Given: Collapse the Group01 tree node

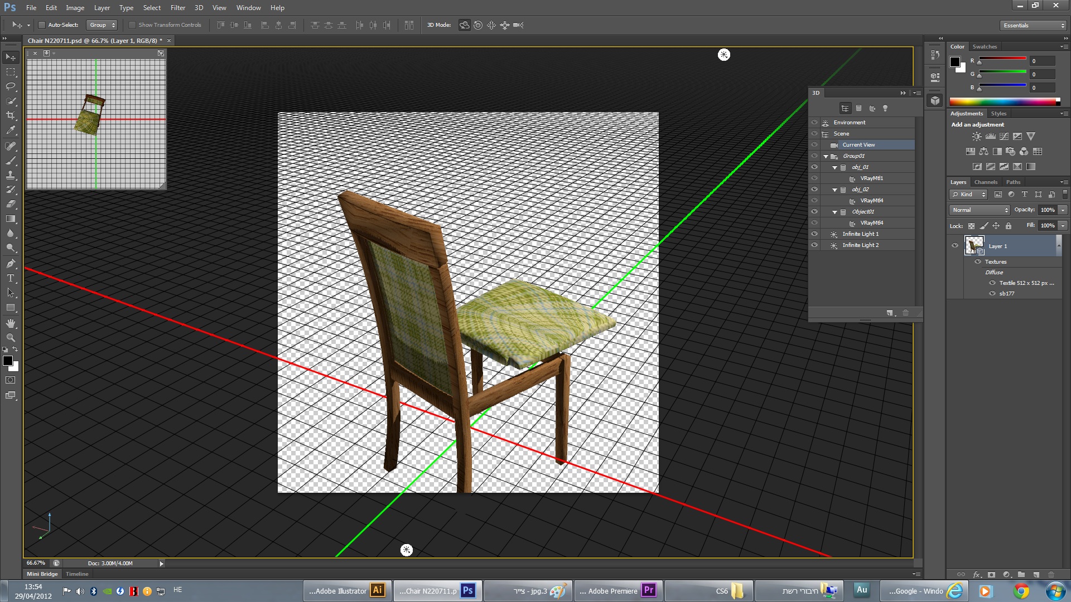Looking at the screenshot, I should pos(826,156).
